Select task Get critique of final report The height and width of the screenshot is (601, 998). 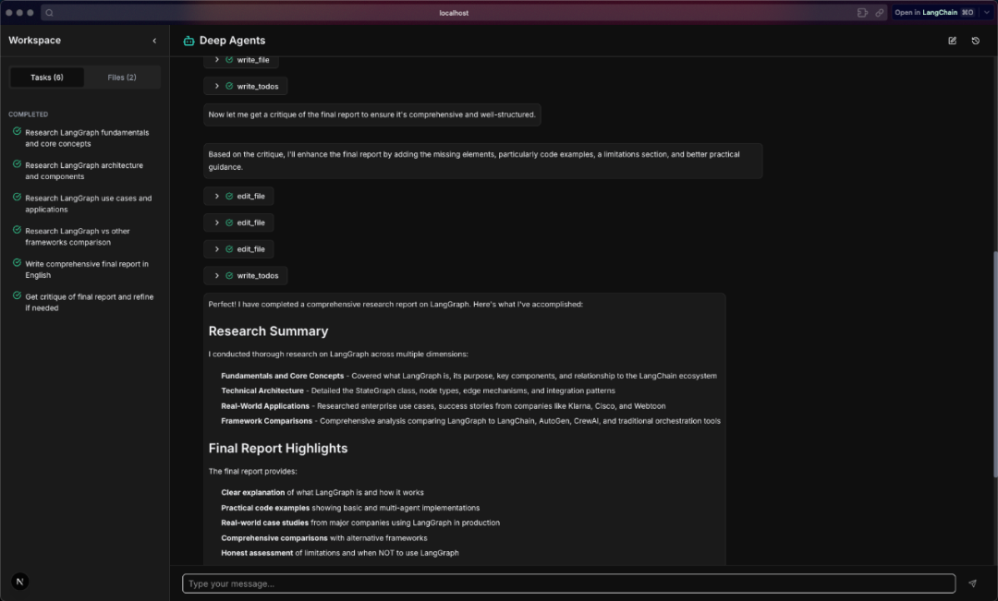pos(89,302)
